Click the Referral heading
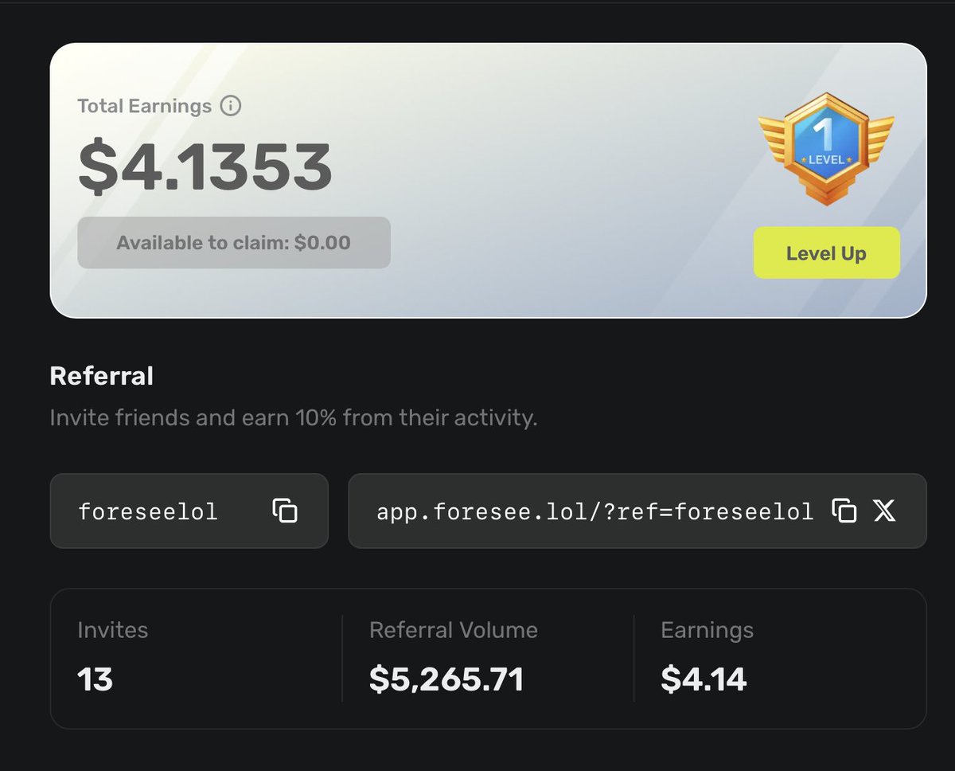The width and height of the screenshot is (955, 771). (101, 376)
